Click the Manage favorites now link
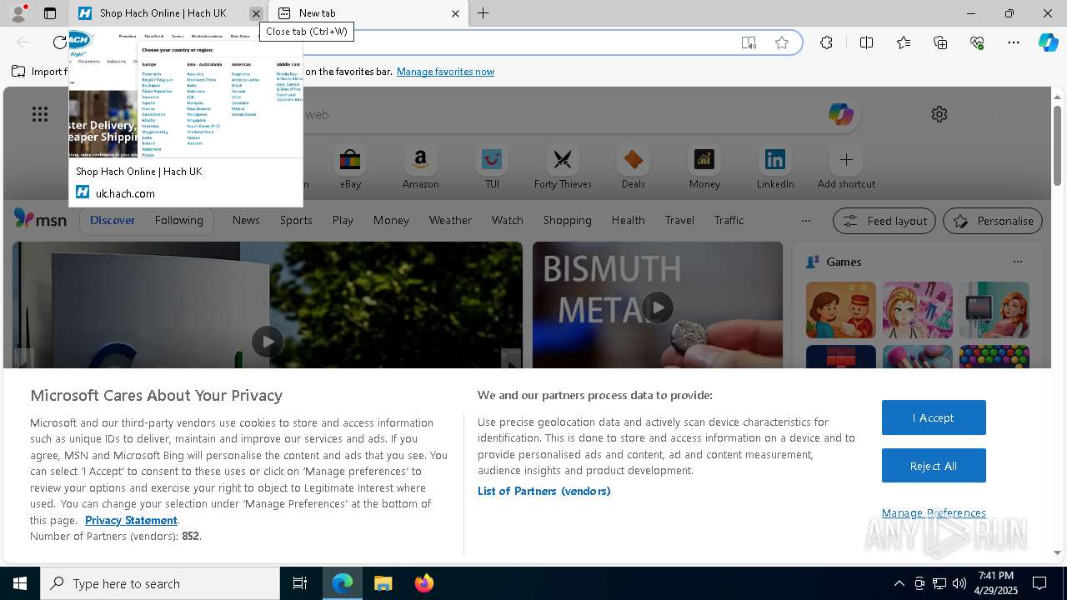 pos(445,72)
